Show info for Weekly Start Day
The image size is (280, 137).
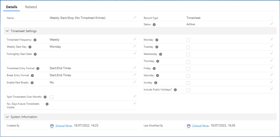pyautogui.click(x=30, y=47)
